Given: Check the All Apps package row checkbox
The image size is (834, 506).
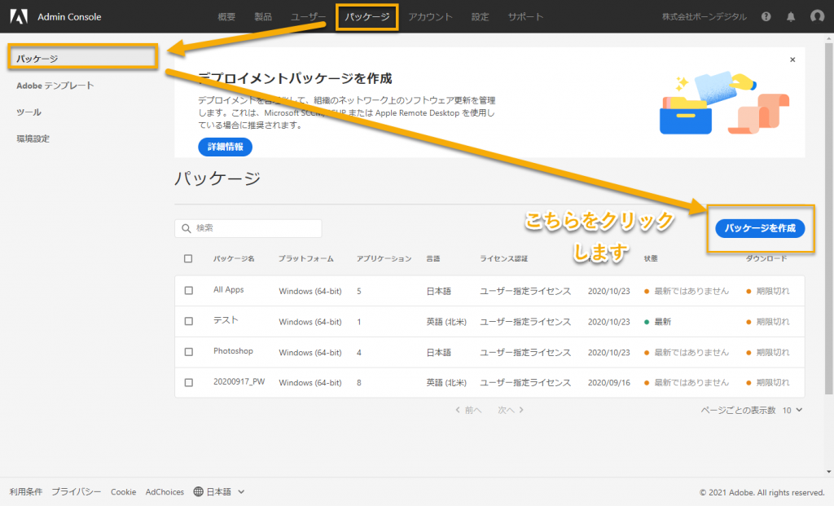Looking at the screenshot, I should pyautogui.click(x=189, y=291).
